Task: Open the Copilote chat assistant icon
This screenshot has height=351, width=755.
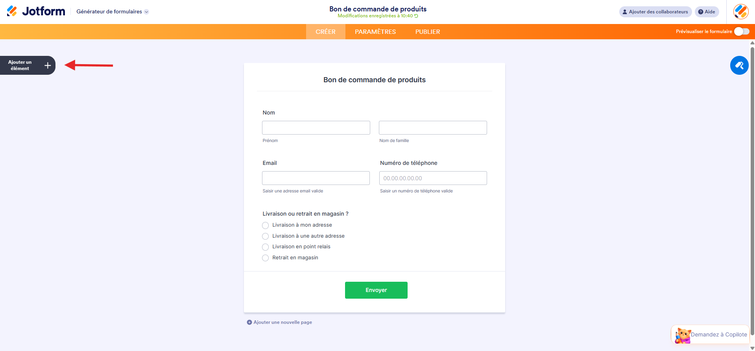Action: click(683, 335)
